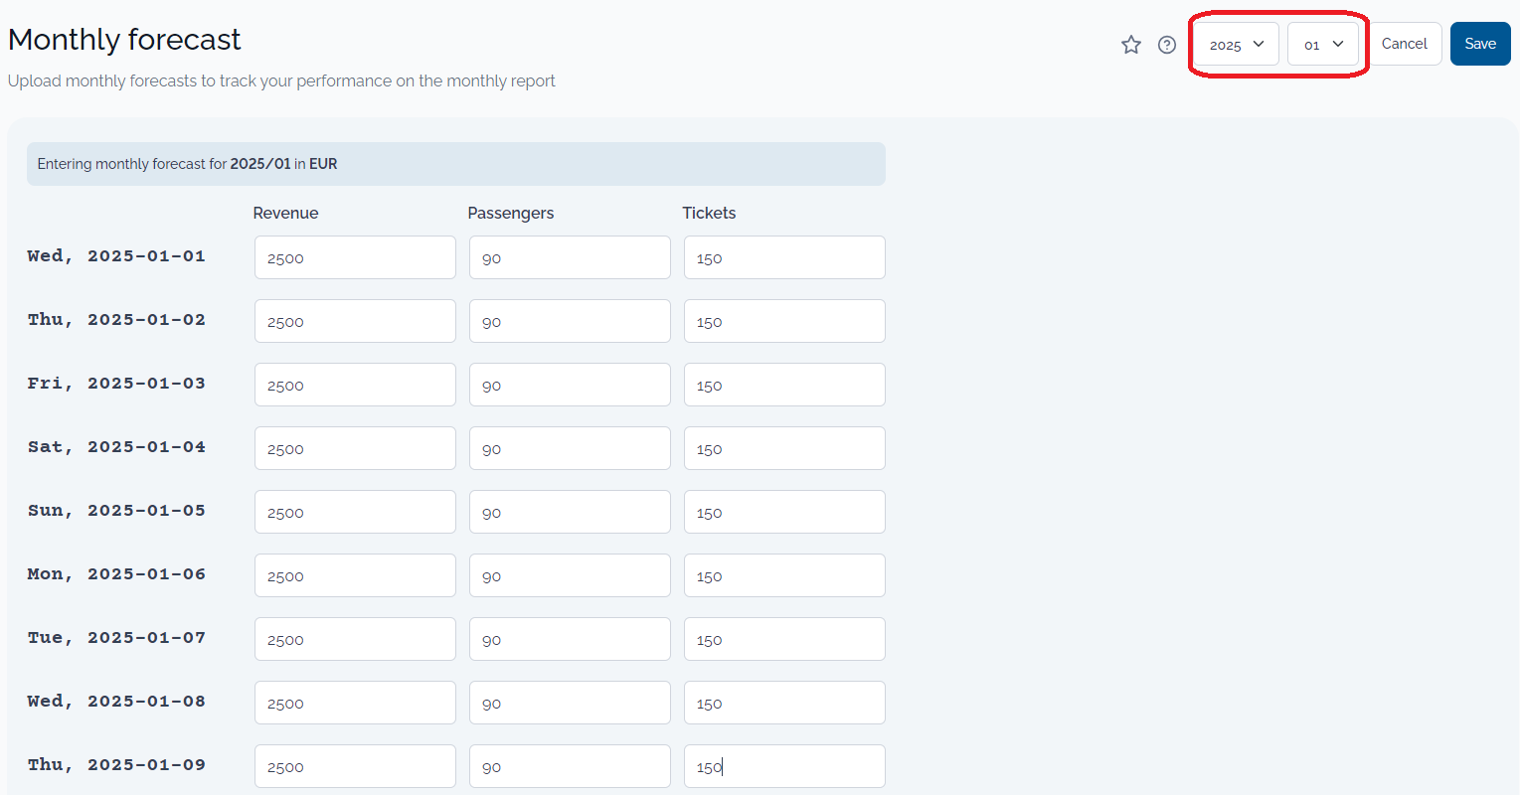Click the 'Wed, 2025-01-08' date label
This screenshot has height=795, width=1520.
point(116,702)
